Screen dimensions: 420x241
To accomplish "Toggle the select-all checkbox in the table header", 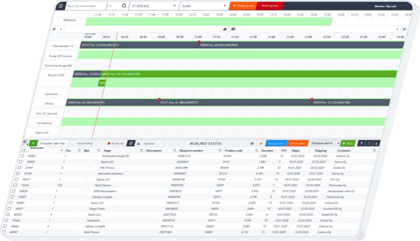I will [23, 150].
